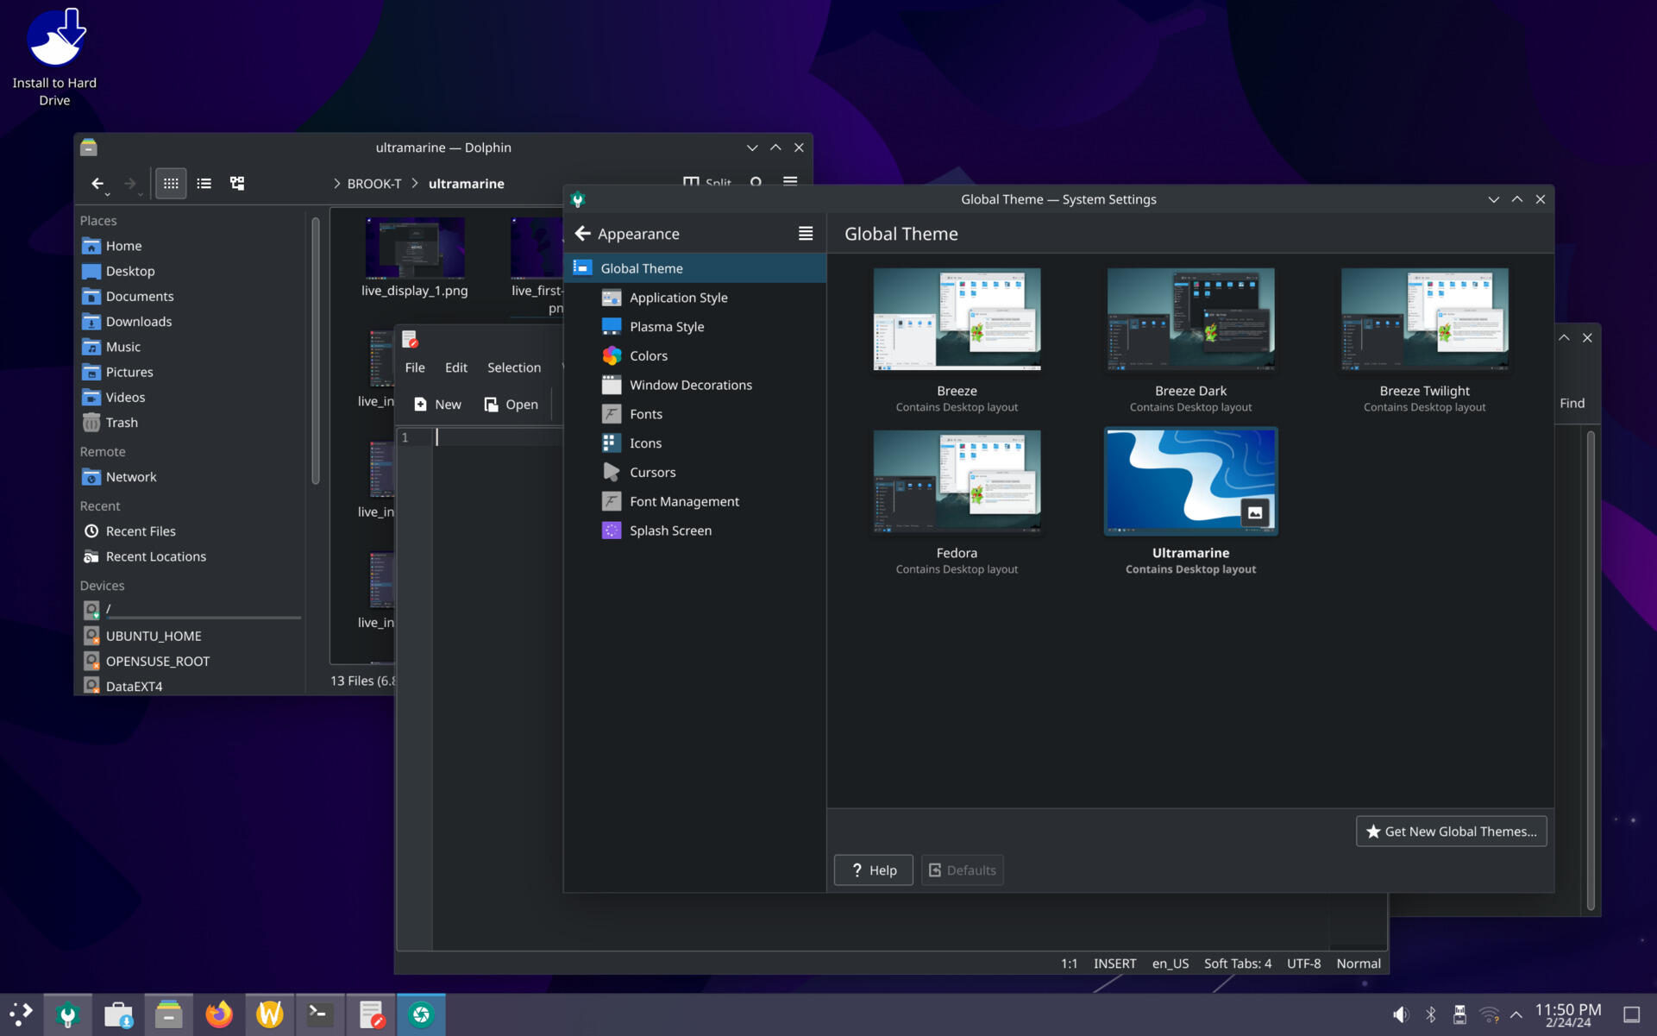Select DataEXT4 device

(190, 686)
